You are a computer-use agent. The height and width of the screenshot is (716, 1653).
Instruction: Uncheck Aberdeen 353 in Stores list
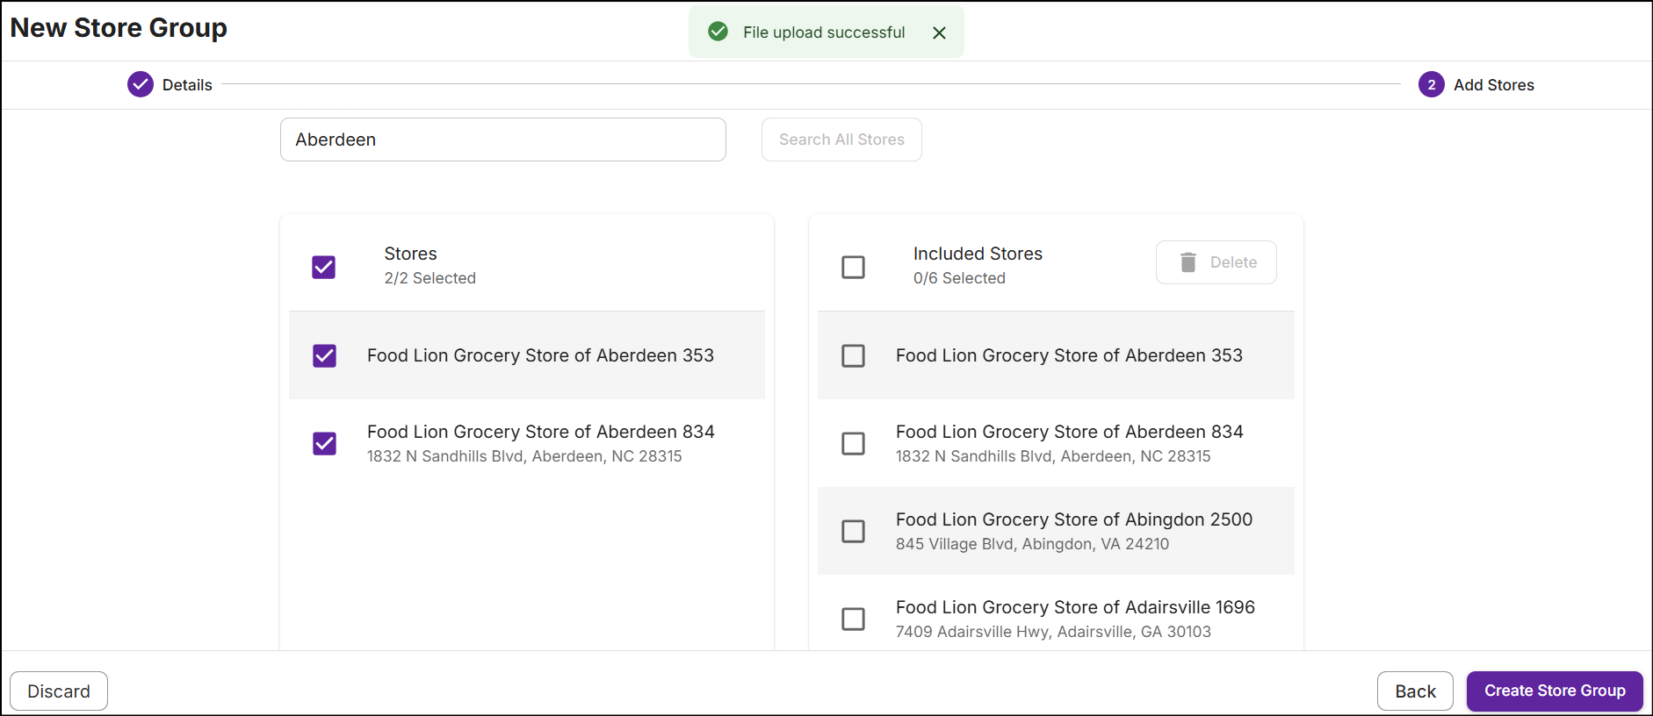tap(324, 355)
